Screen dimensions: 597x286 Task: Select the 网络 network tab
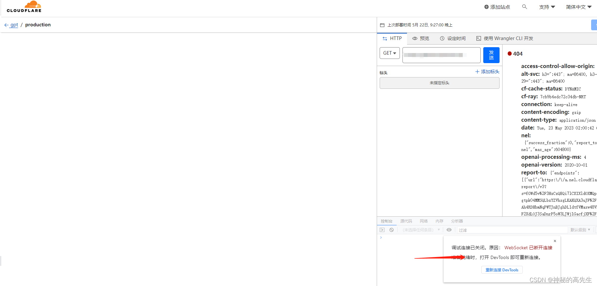424,221
